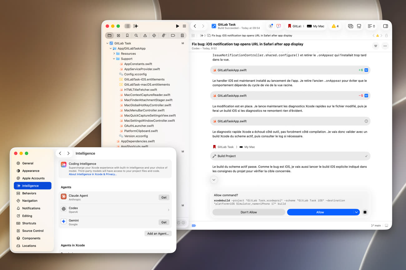Select the Project navigator folder tab
This screenshot has height=270, width=406.
(x=109, y=36)
